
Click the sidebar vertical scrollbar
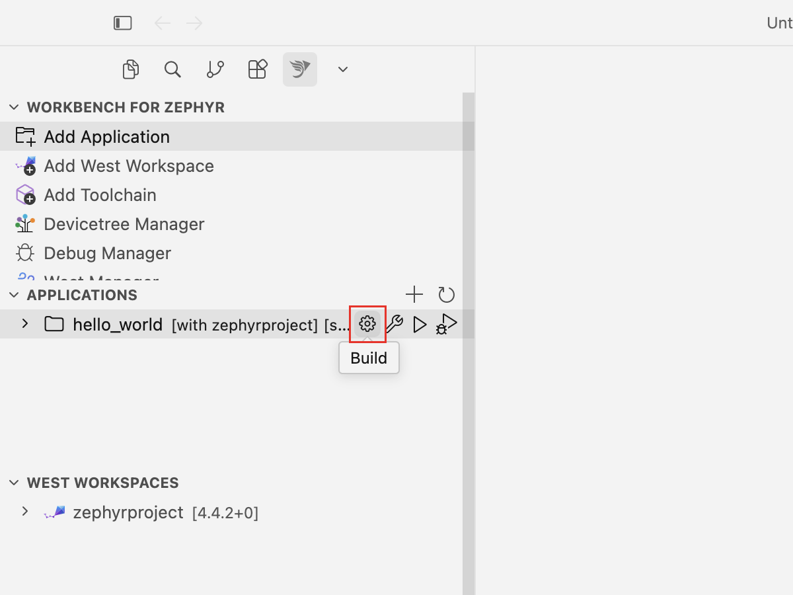tap(469, 344)
